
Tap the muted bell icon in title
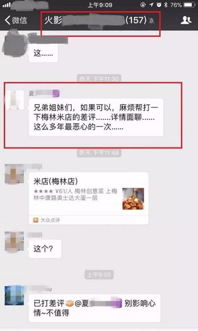151,20
